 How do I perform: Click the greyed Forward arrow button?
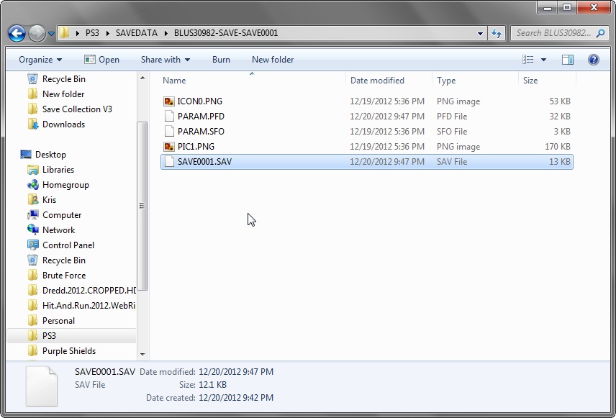37,33
